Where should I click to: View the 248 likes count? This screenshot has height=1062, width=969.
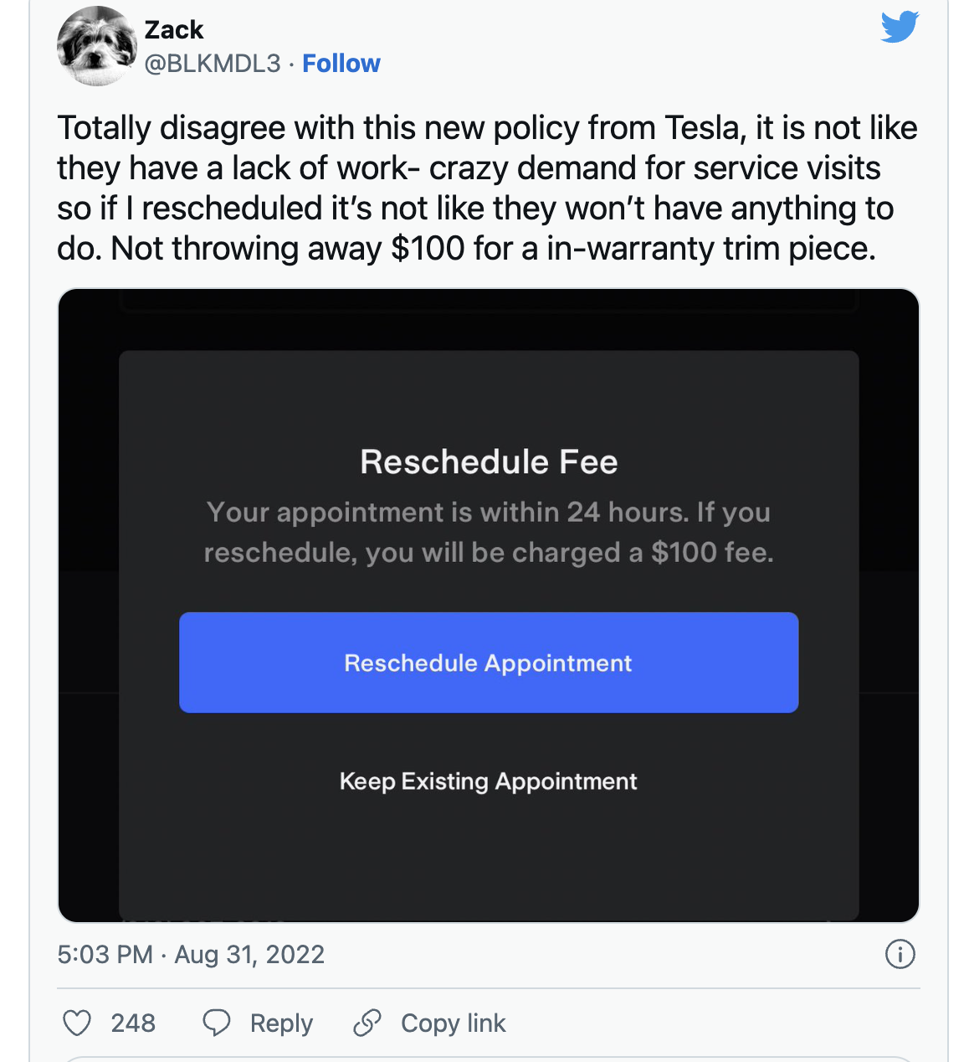point(133,1023)
